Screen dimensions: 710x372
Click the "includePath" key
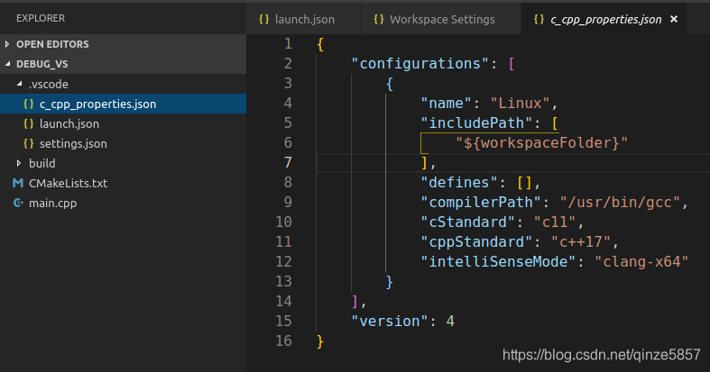[476, 122]
